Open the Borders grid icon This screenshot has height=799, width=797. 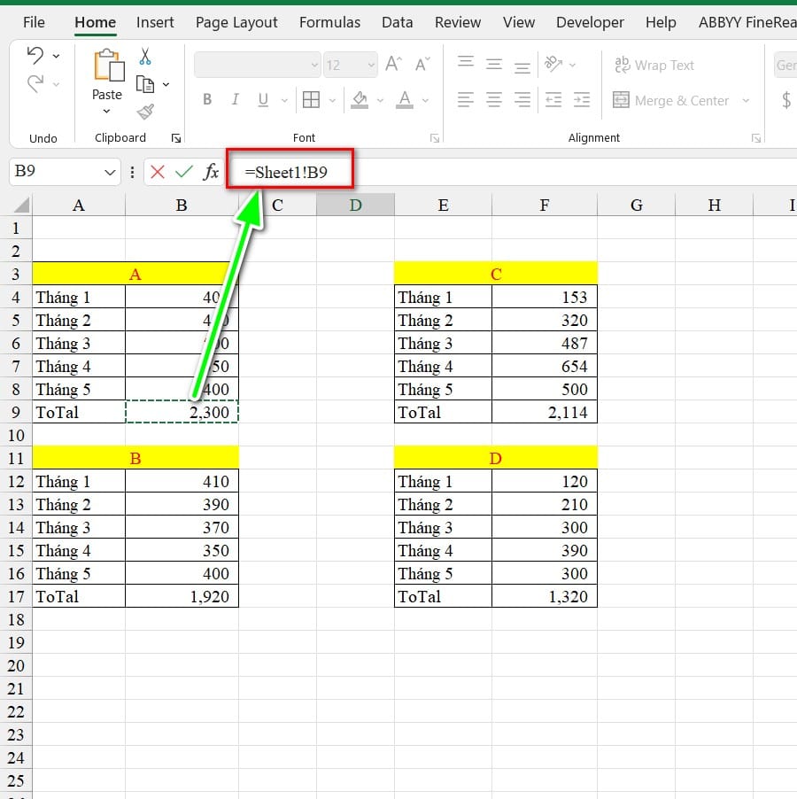pyautogui.click(x=311, y=99)
